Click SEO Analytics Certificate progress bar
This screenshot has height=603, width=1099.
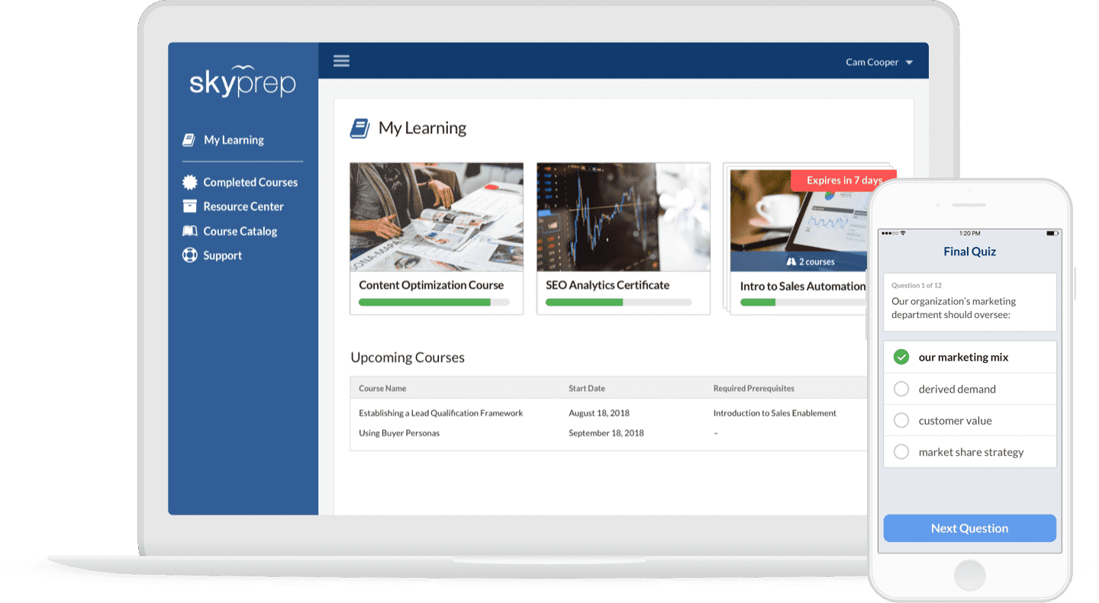tap(619, 303)
